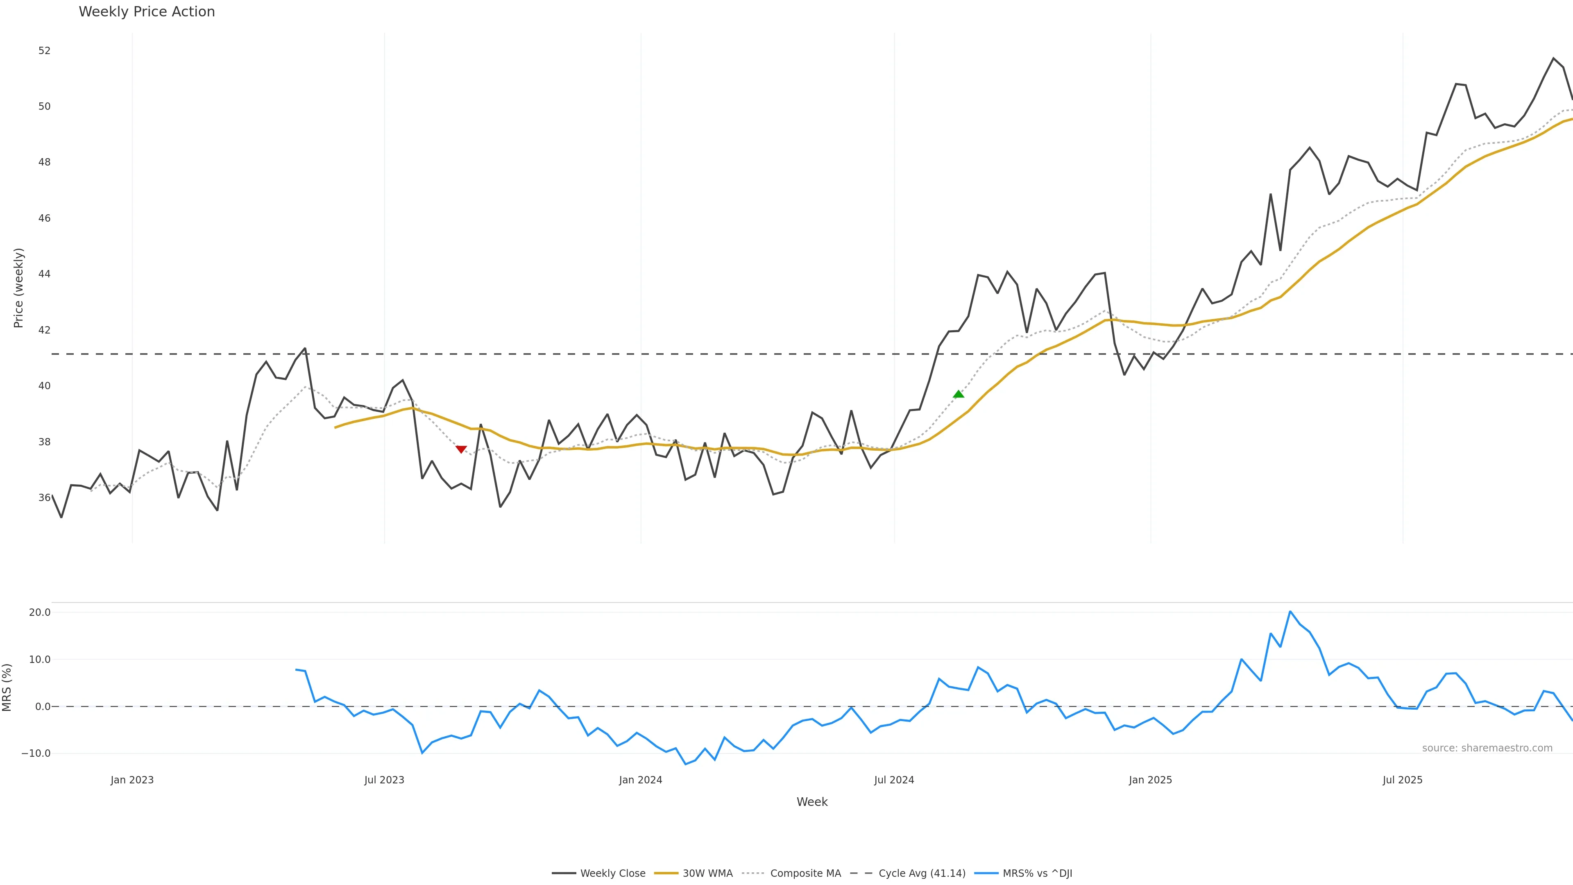Click the Jan 2023 x-axis tick label

pos(132,780)
